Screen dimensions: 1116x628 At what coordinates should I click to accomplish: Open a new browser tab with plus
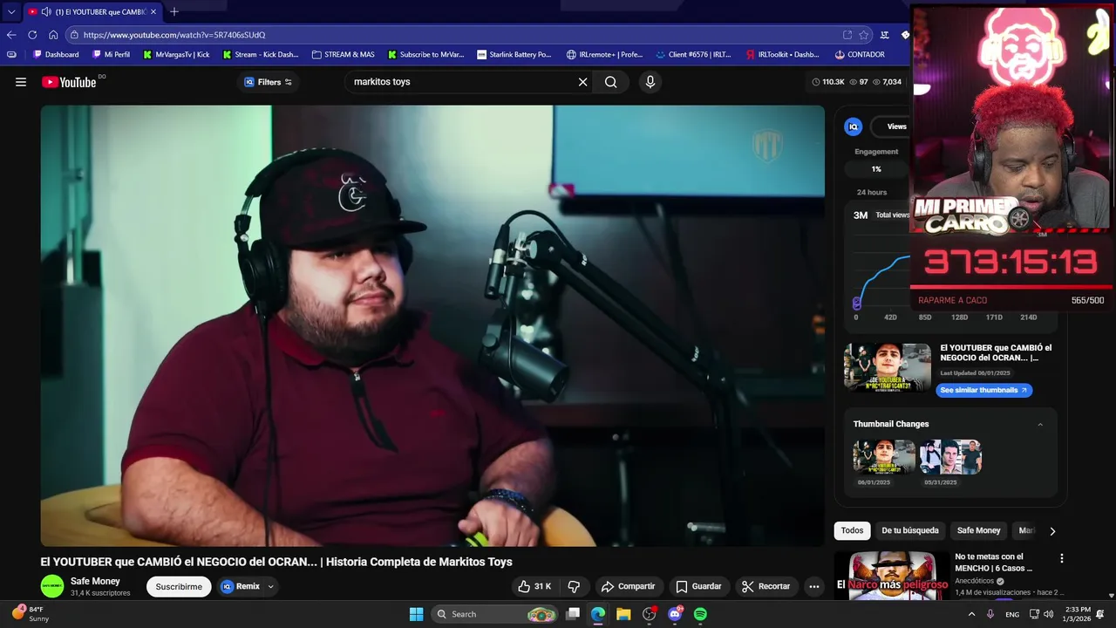[174, 11]
